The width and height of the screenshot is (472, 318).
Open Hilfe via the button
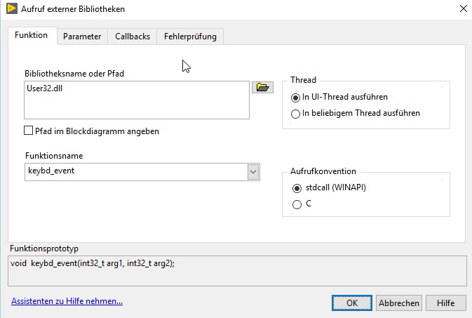445,303
